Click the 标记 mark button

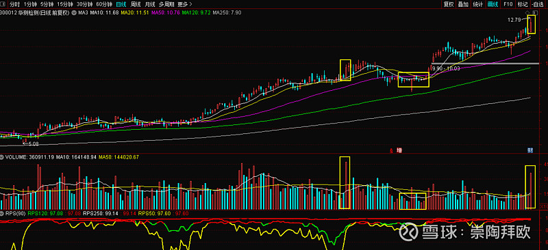point(523,4)
